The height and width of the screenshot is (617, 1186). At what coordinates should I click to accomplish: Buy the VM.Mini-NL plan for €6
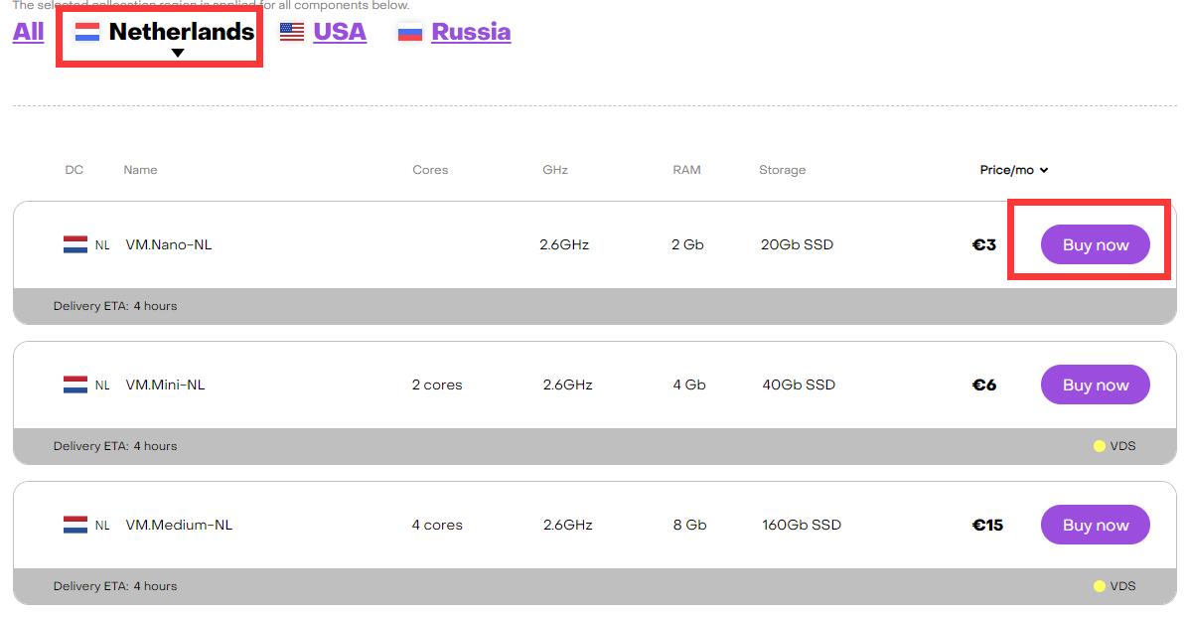[1096, 385]
